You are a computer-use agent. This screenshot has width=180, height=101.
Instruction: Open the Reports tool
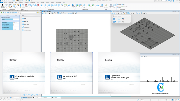[102, 5]
